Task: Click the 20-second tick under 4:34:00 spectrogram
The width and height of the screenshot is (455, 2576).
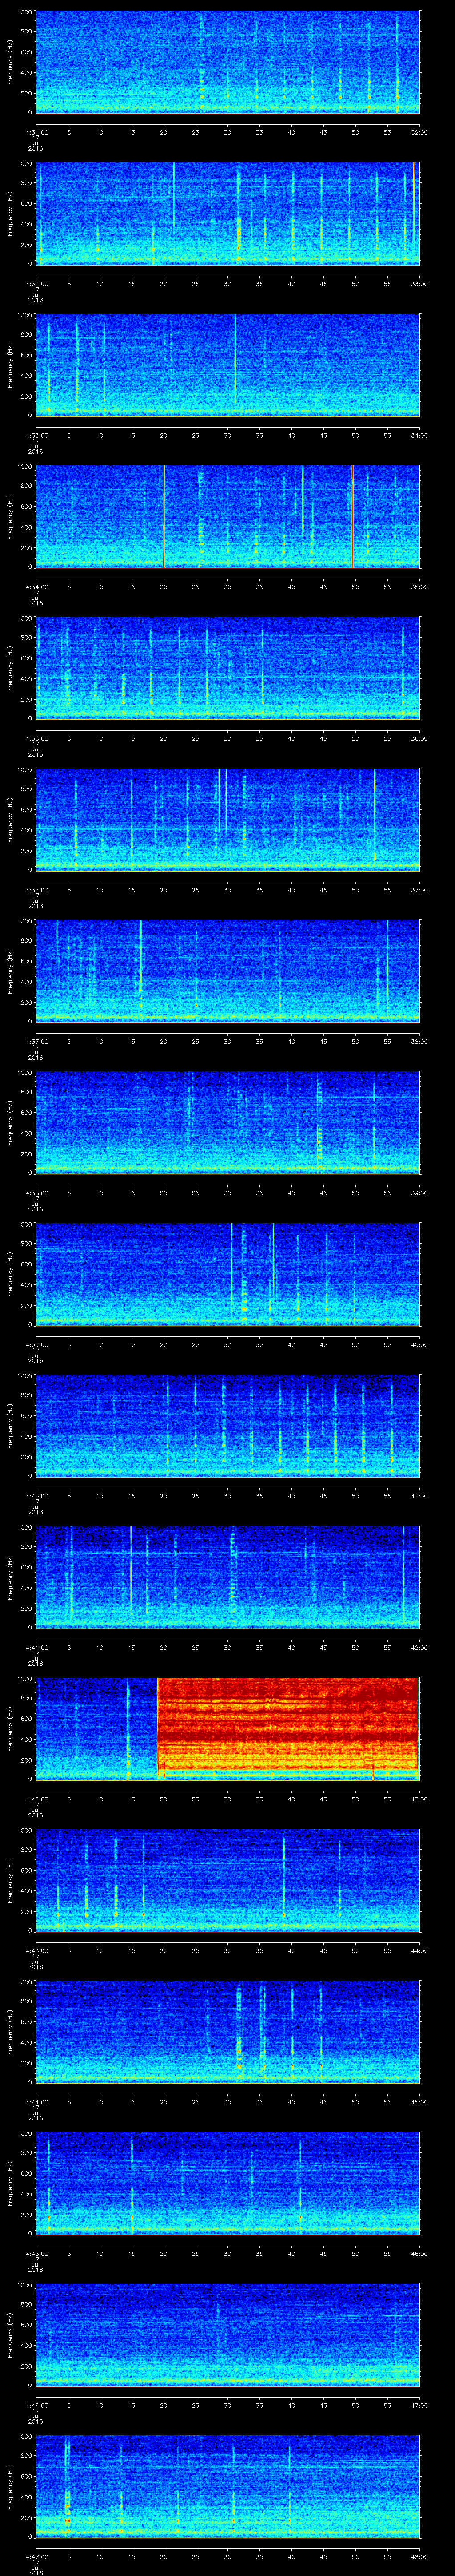Action: coord(164,587)
